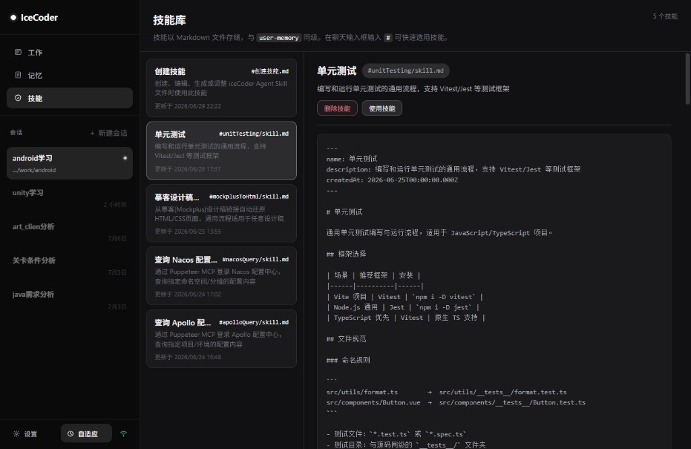The width and height of the screenshot is (691, 449).
Task: Select the 查询 Apollo 配置 skill card
Action: point(221,339)
